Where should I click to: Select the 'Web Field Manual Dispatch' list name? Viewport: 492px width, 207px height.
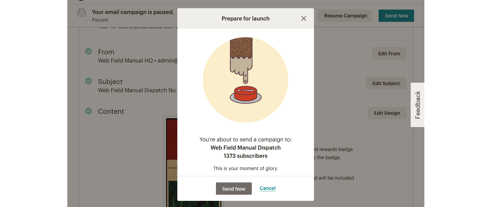246,148
